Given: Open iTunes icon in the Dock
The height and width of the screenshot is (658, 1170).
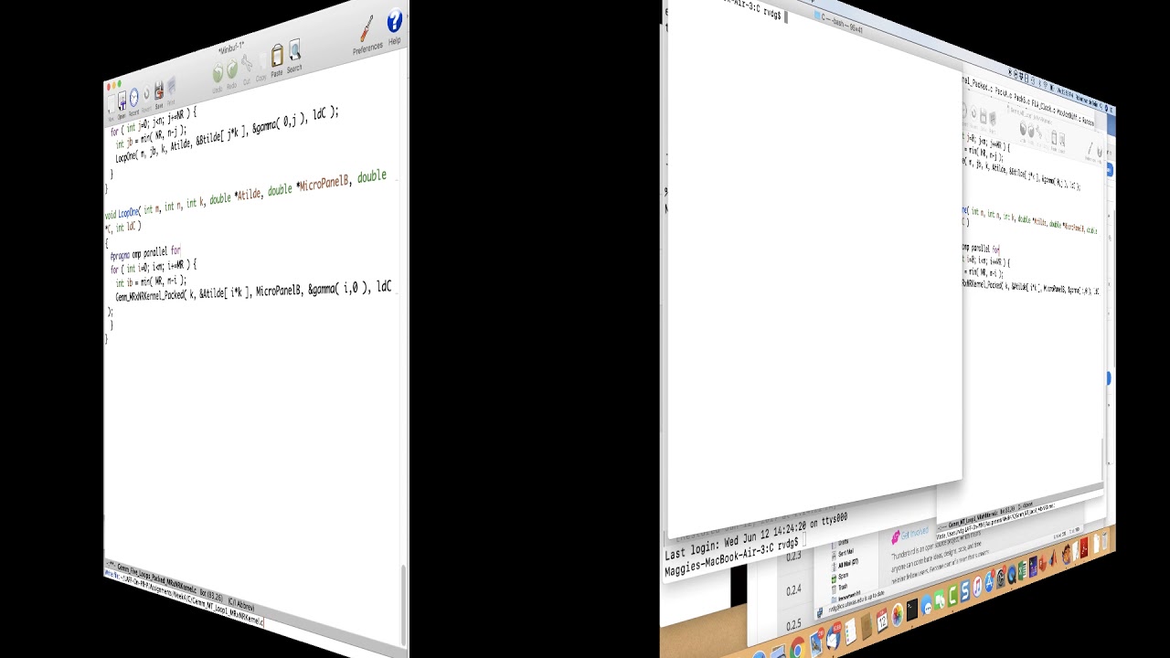Looking at the screenshot, I should pyautogui.click(x=977, y=587).
